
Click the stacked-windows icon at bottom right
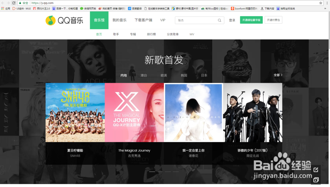[316, 180]
